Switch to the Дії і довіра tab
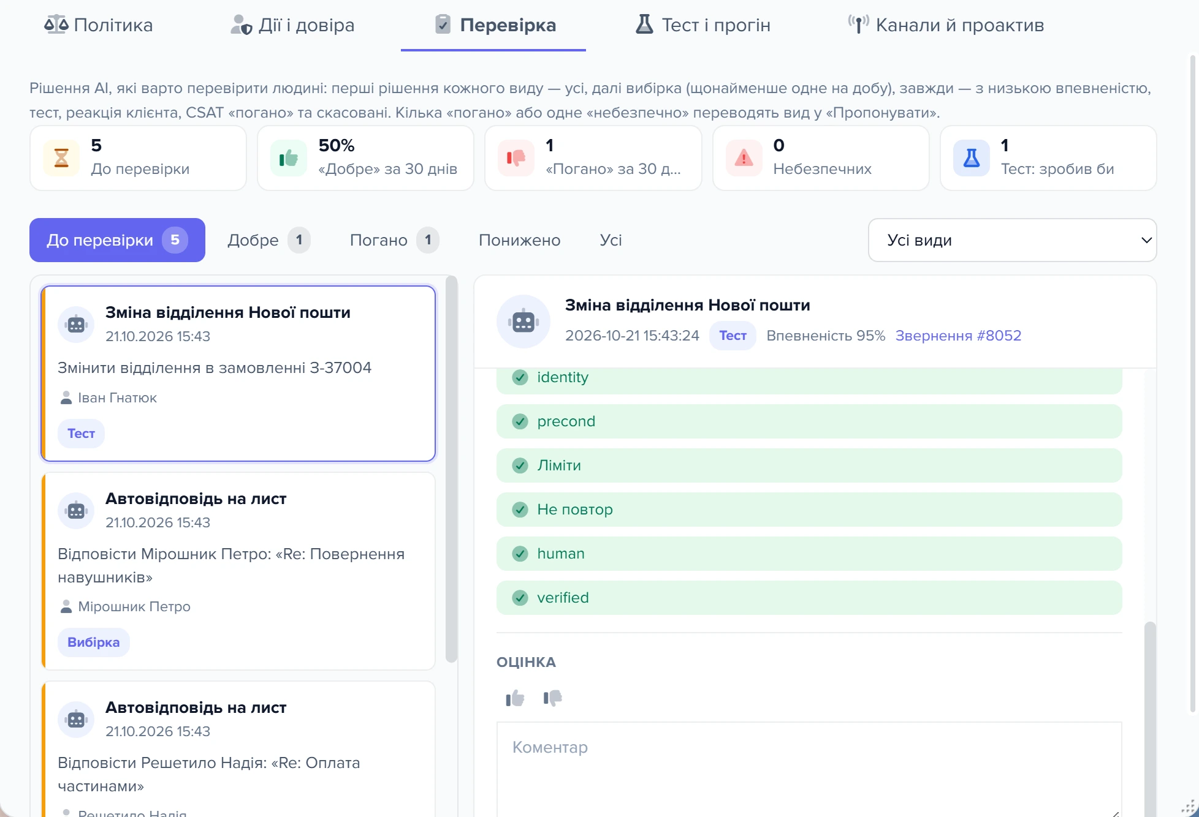Screen dimensions: 1199x817 coord(292,25)
